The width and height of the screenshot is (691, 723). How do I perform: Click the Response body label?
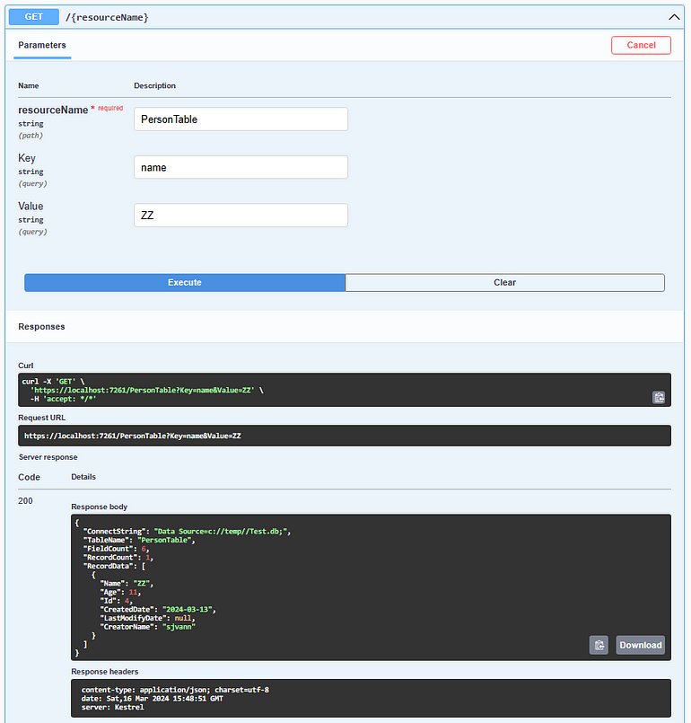click(99, 507)
